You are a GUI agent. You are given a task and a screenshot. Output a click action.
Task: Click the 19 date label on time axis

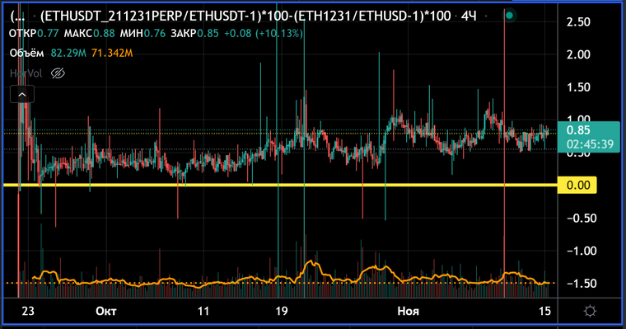coord(282,311)
